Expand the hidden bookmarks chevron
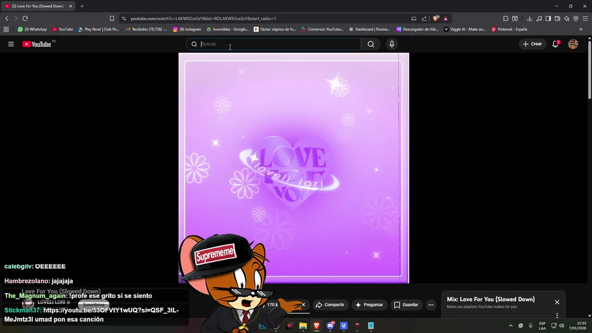The image size is (592, 333). click(x=581, y=29)
